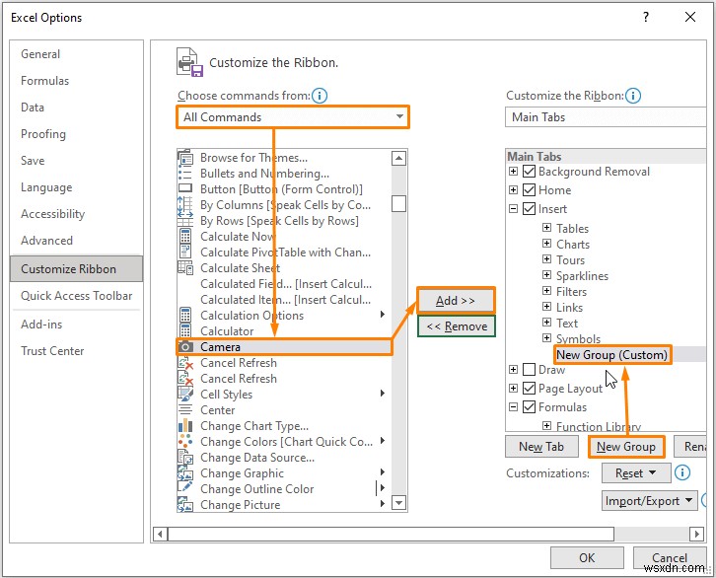The height and width of the screenshot is (578, 716).
Task: Click the Change Colors icon
Action: pos(185,442)
